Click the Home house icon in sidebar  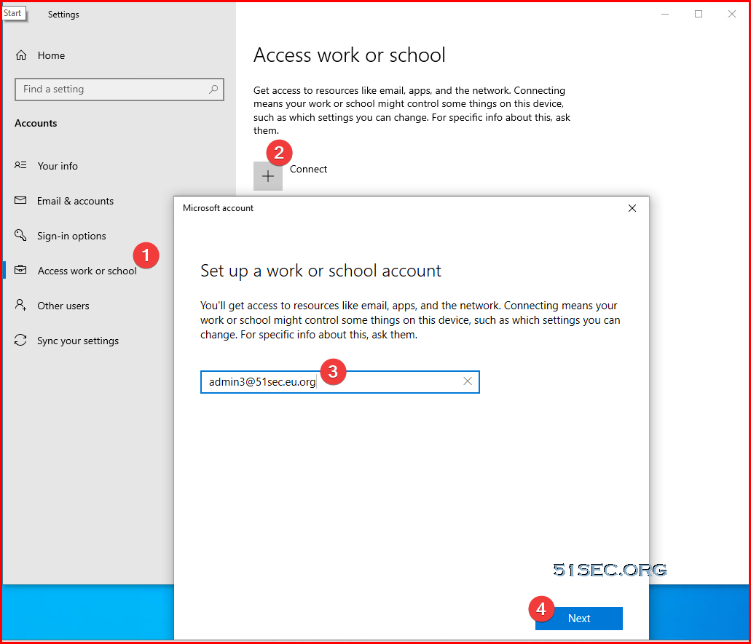(21, 55)
